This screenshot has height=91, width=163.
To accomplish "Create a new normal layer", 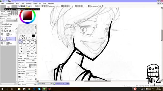I will (x=2, y=29).
